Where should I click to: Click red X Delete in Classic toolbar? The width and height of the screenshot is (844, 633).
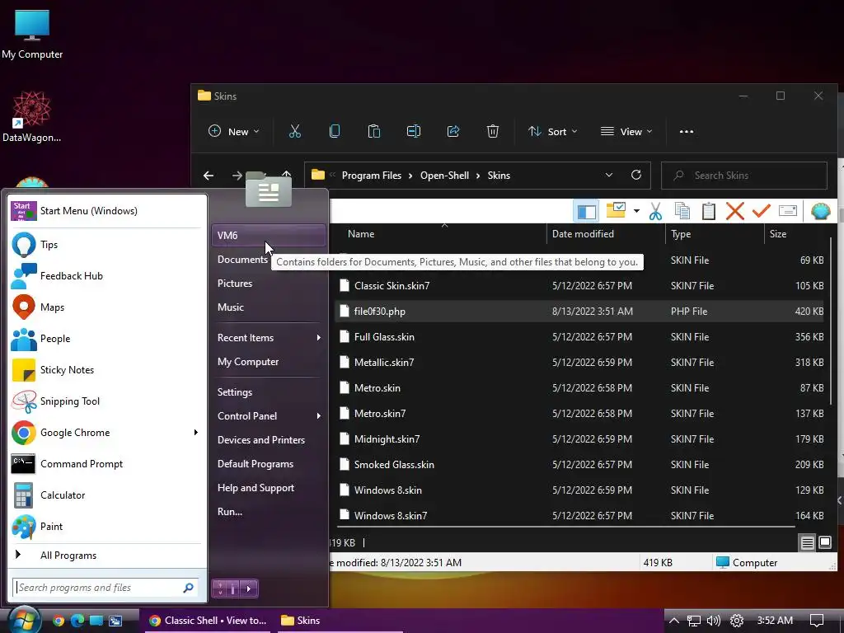(734, 211)
